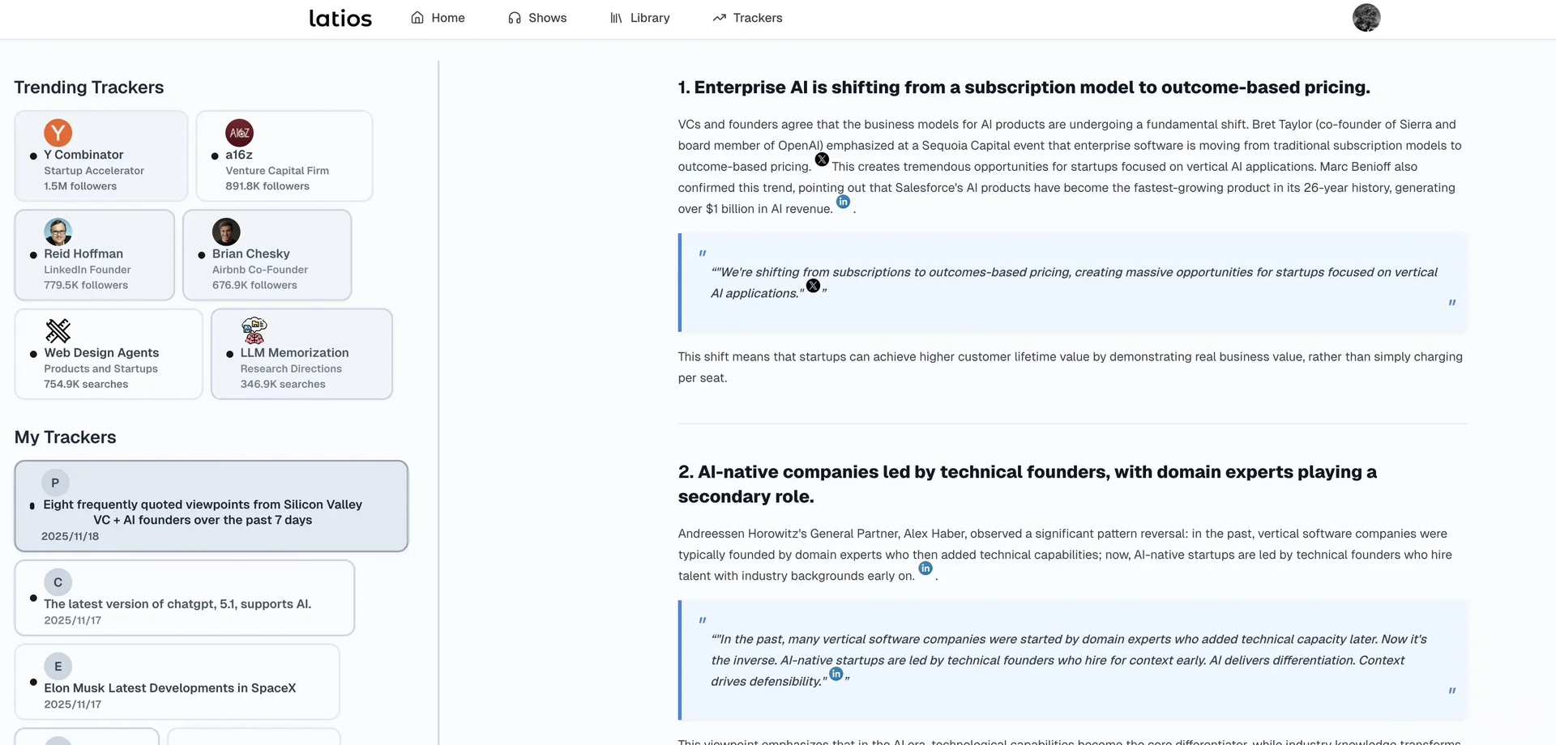Click the "Products and Startups" subtitle
Screen dimensions: 1556x745
(x=101, y=368)
